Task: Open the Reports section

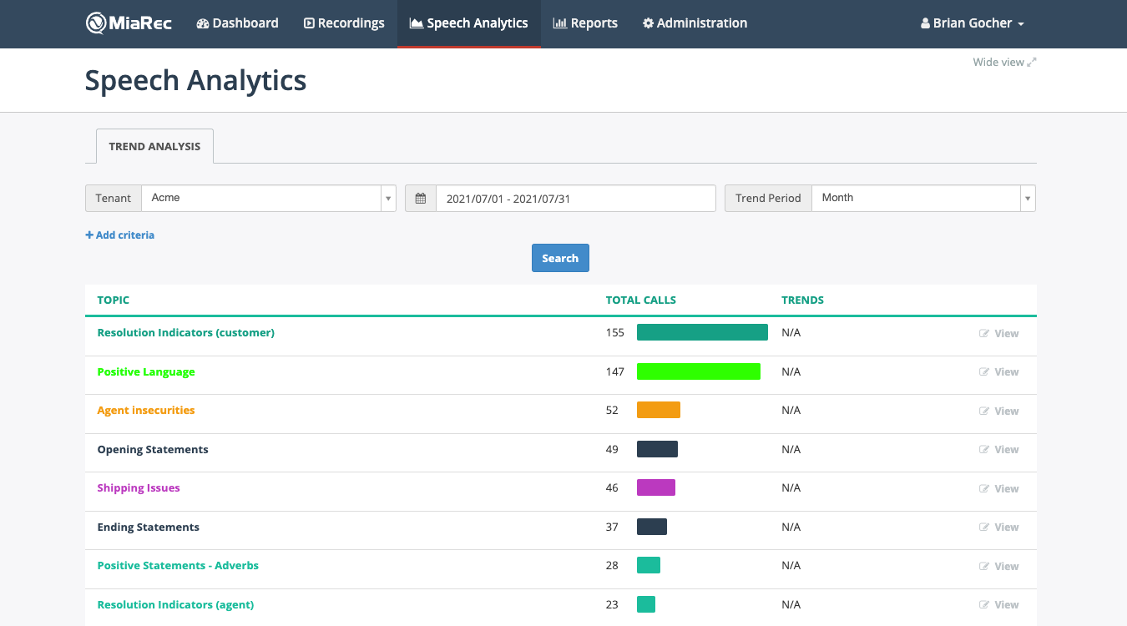Action: pyautogui.click(x=585, y=23)
